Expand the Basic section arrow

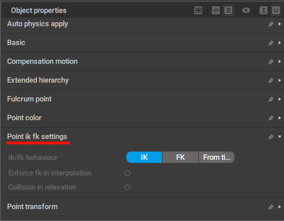[x=279, y=43]
